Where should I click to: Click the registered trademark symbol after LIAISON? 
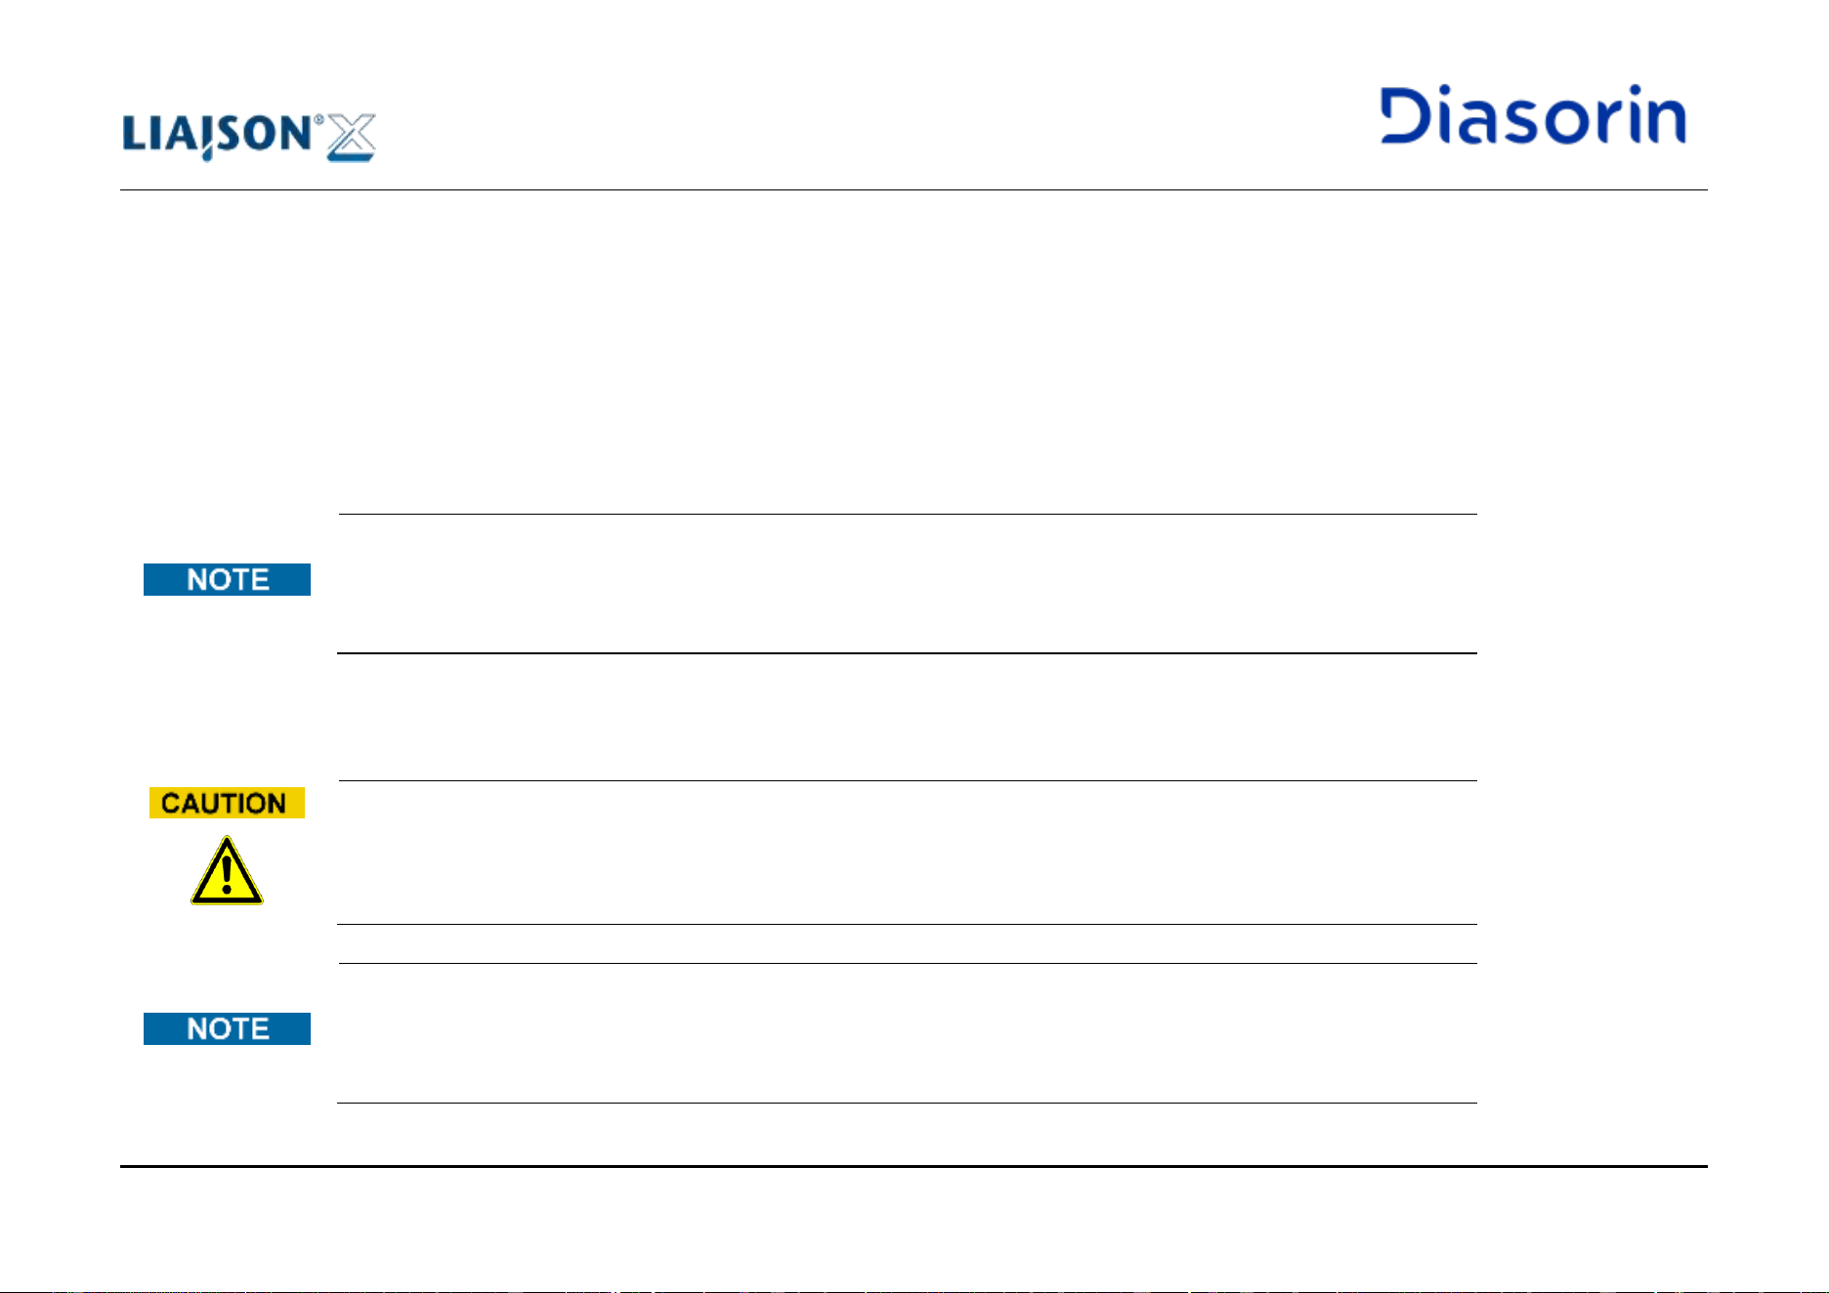pyautogui.click(x=319, y=120)
